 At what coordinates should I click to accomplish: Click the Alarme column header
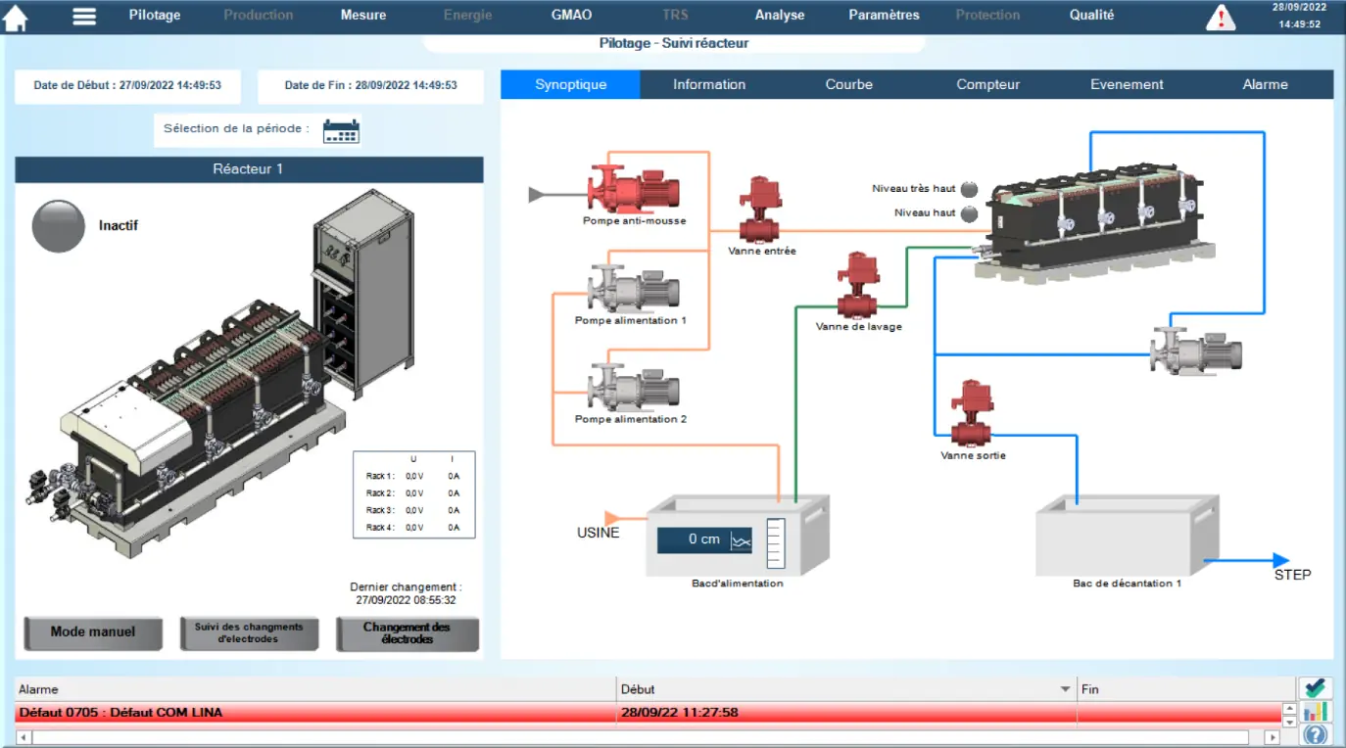[315, 689]
